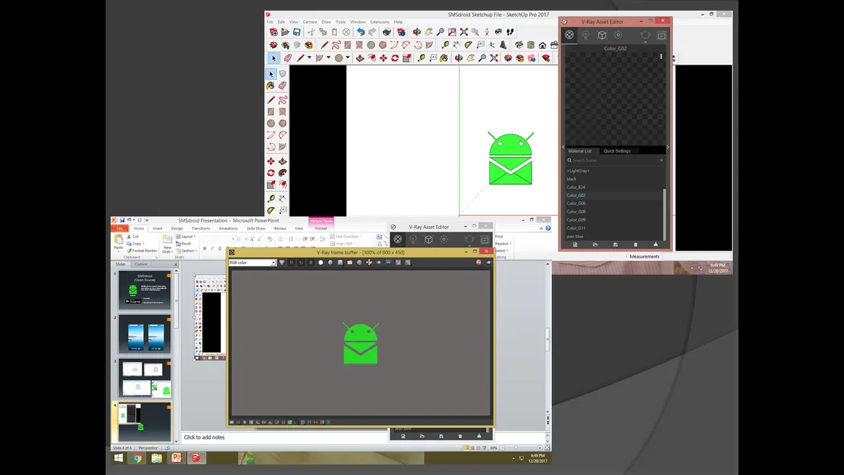Open the Lights category in the large V-Ray Asset Editor
Screen dimensions: 844x475
tap(586, 35)
